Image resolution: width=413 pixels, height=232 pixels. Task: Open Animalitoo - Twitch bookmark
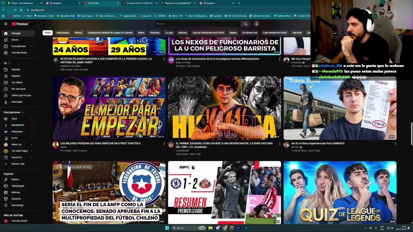tap(44, 16)
